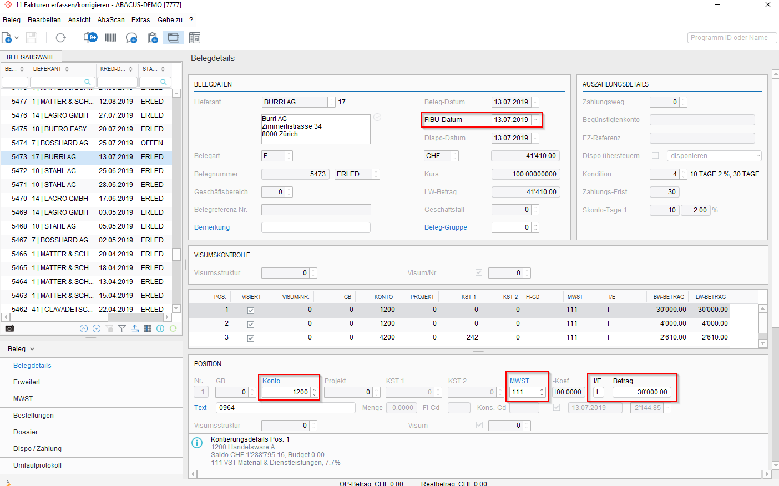Screen dimensions: 779x486
Task: Click the mailbox icon with 9+ badge
Action: (90, 38)
